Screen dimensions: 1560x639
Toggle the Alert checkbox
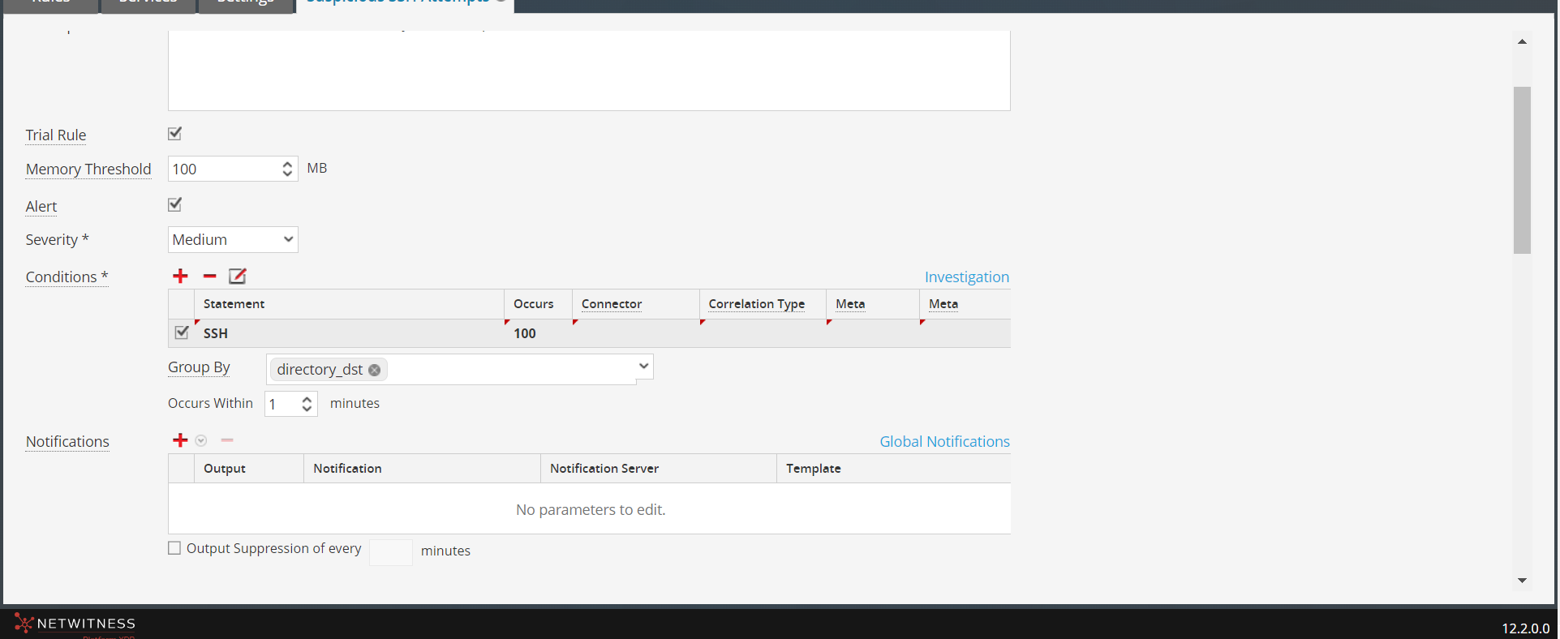[174, 204]
